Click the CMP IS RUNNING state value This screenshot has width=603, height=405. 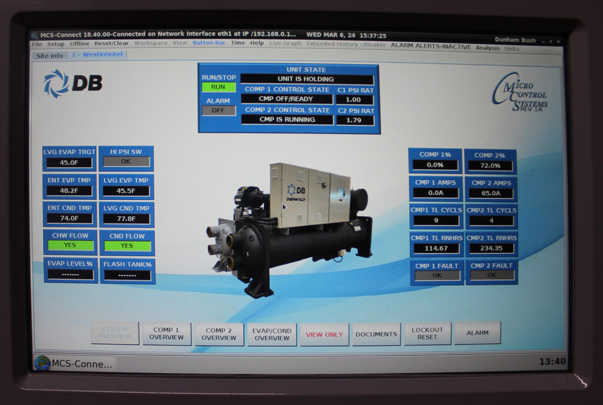(x=287, y=120)
